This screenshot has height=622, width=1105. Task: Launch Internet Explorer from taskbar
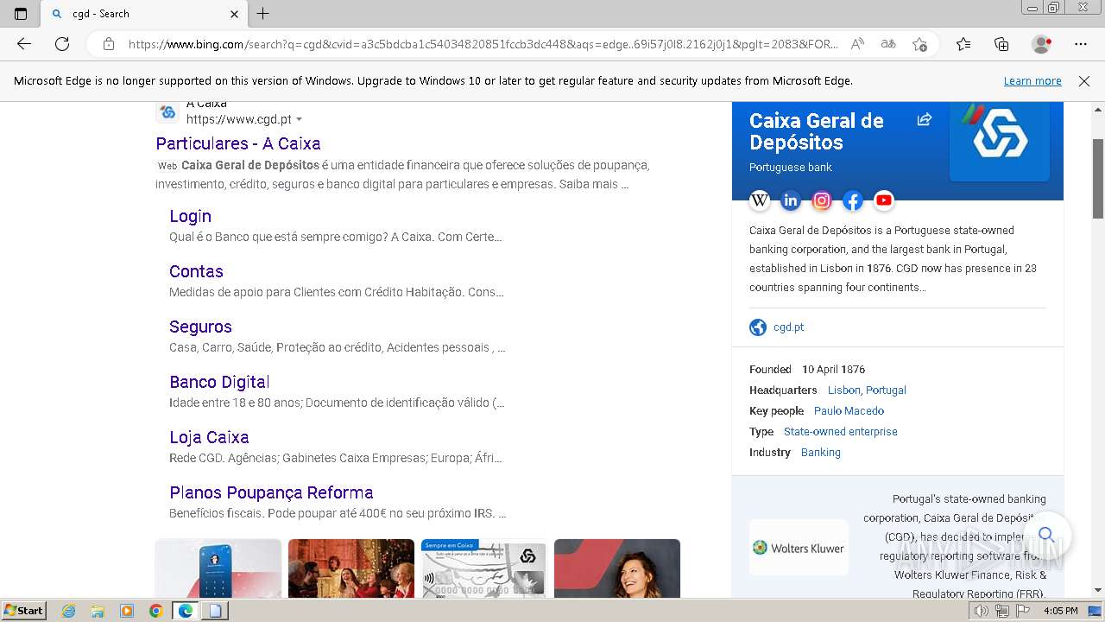[68, 611]
